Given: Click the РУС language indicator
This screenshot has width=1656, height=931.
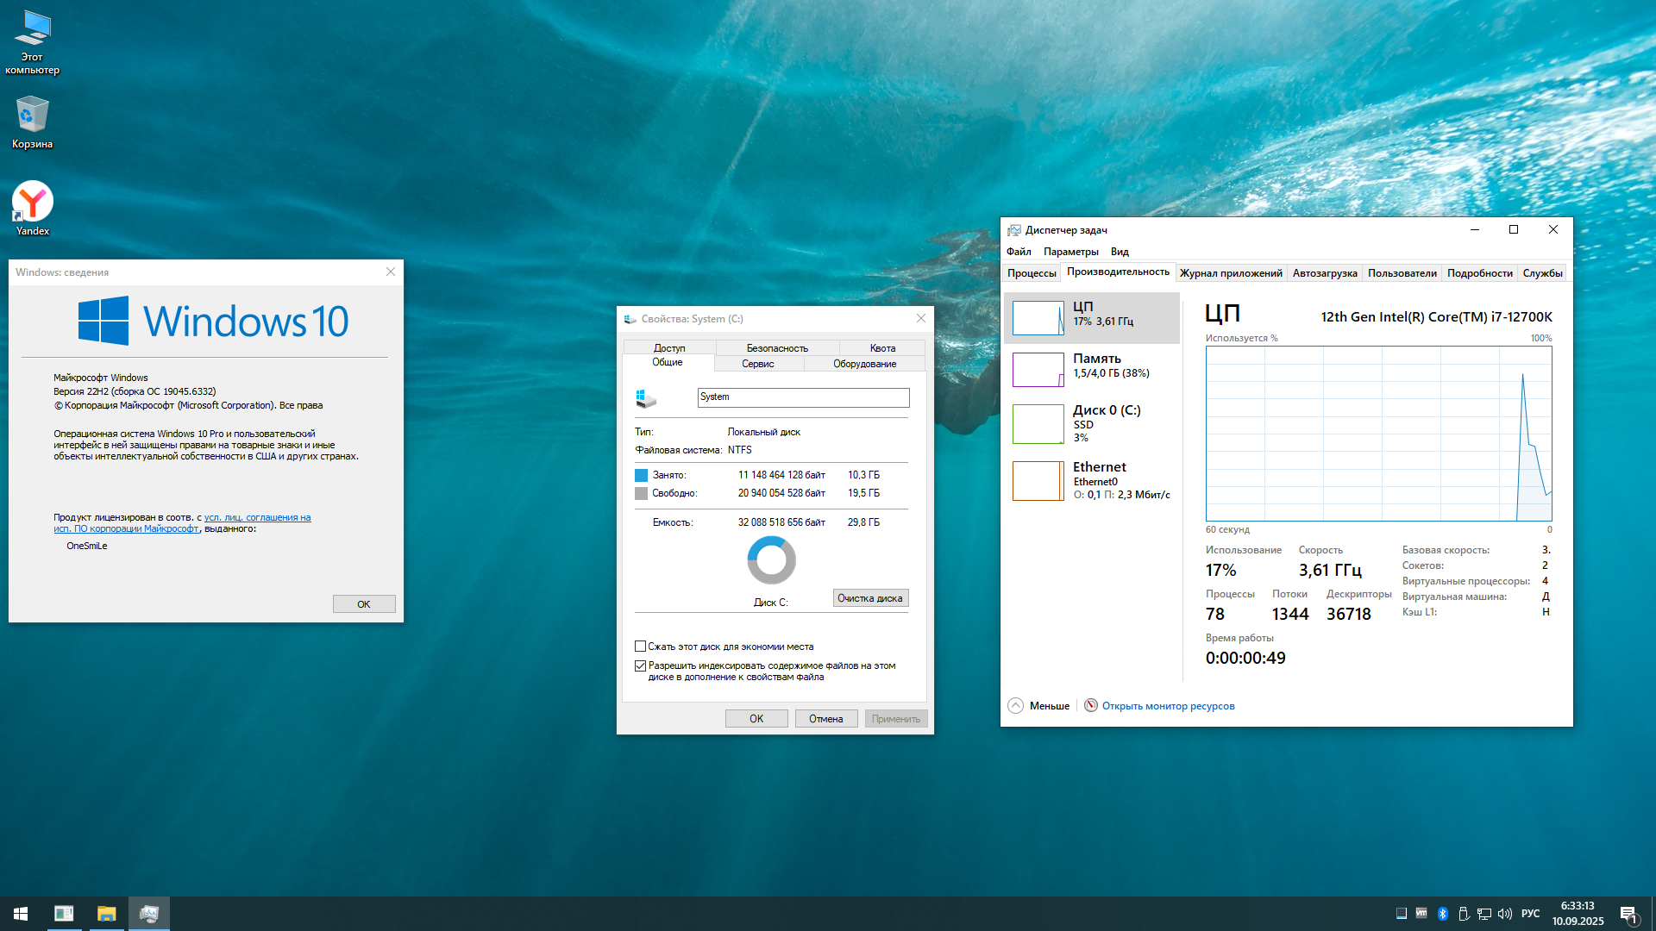Looking at the screenshot, I should pos(1530,914).
